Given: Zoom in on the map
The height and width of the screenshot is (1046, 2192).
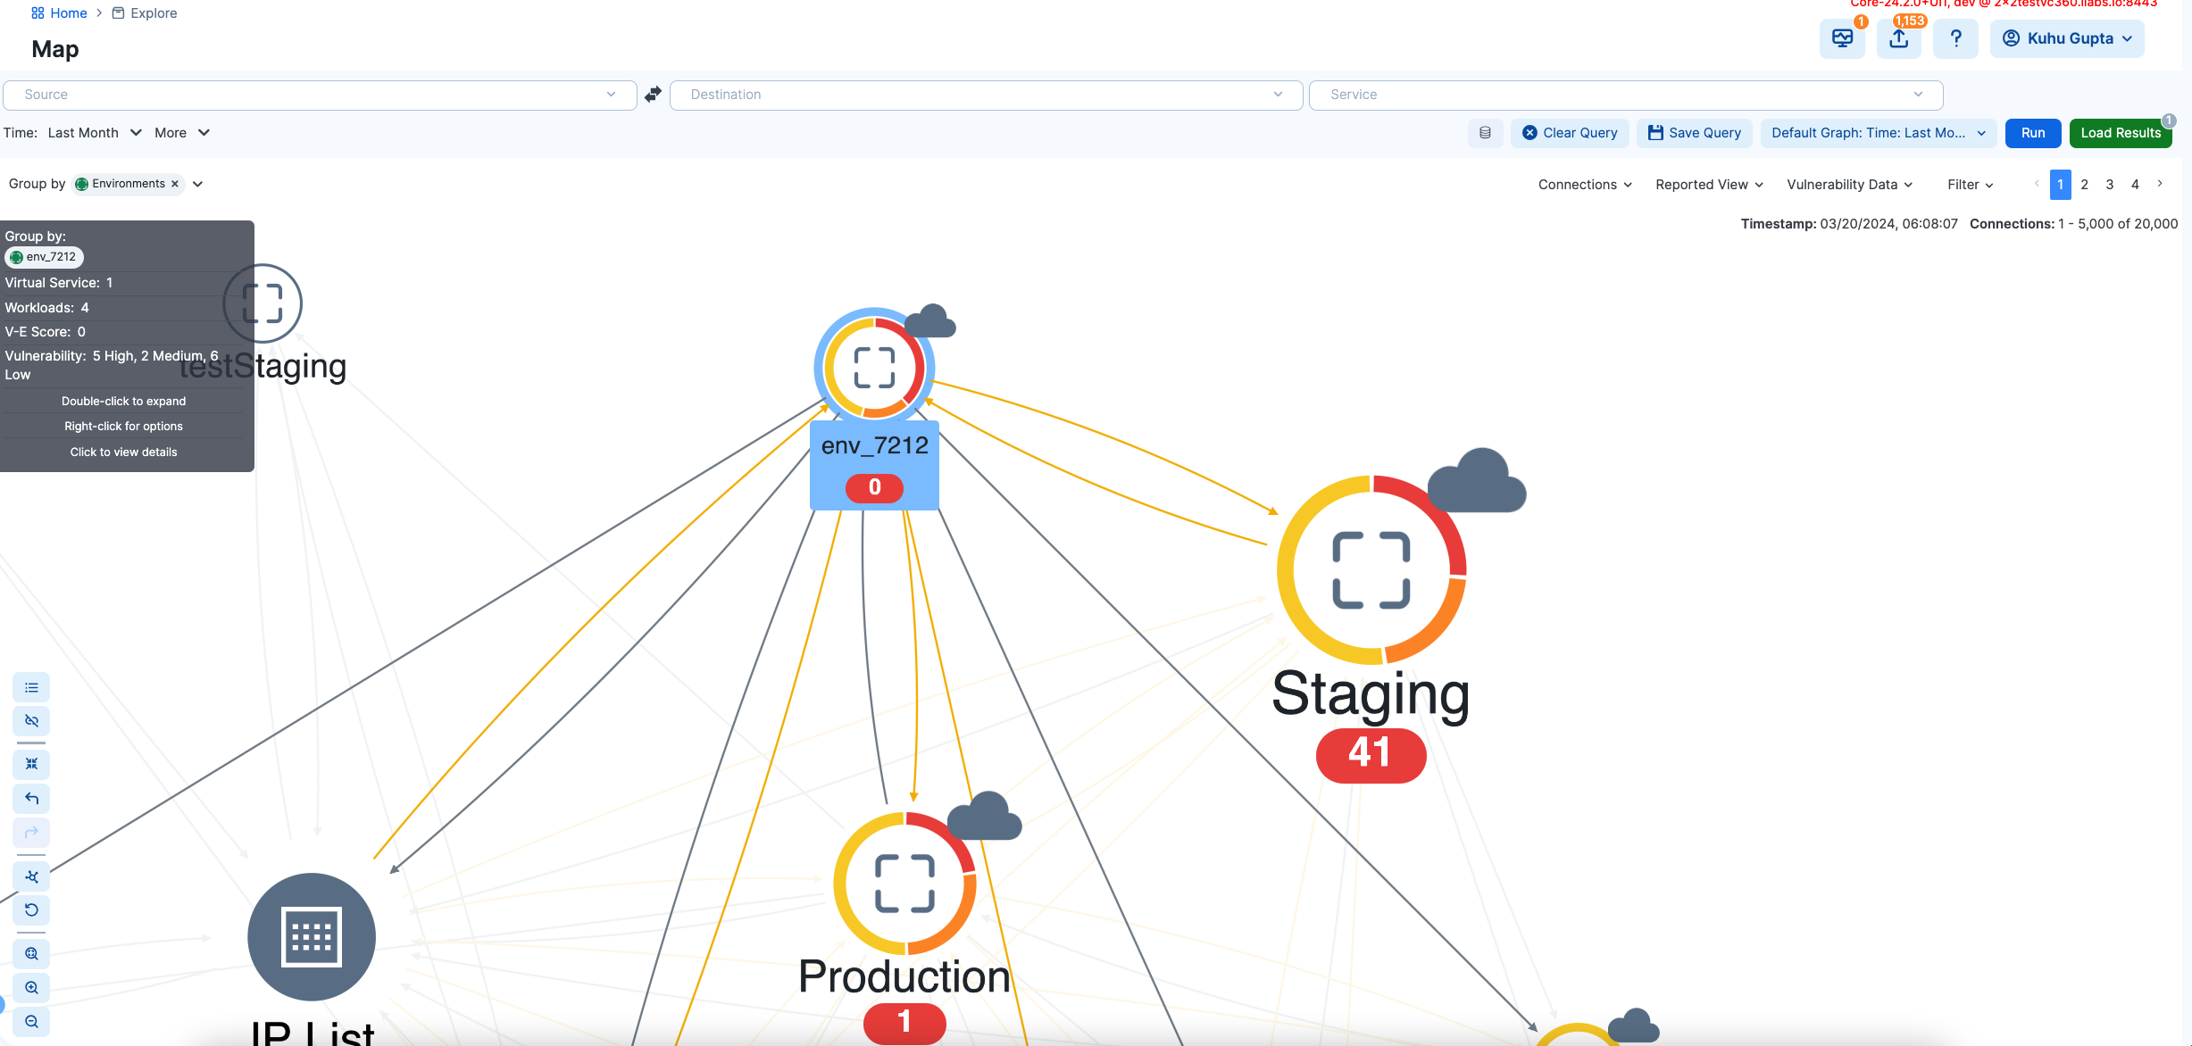Looking at the screenshot, I should coord(31,987).
